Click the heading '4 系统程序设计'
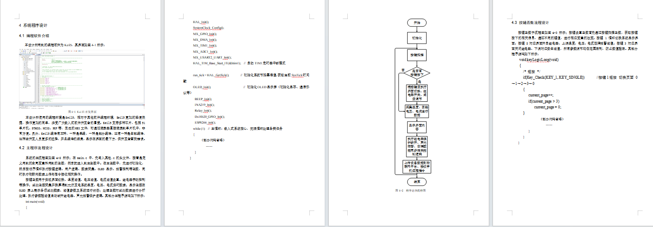This screenshot has height=227, width=653. (x=33, y=26)
